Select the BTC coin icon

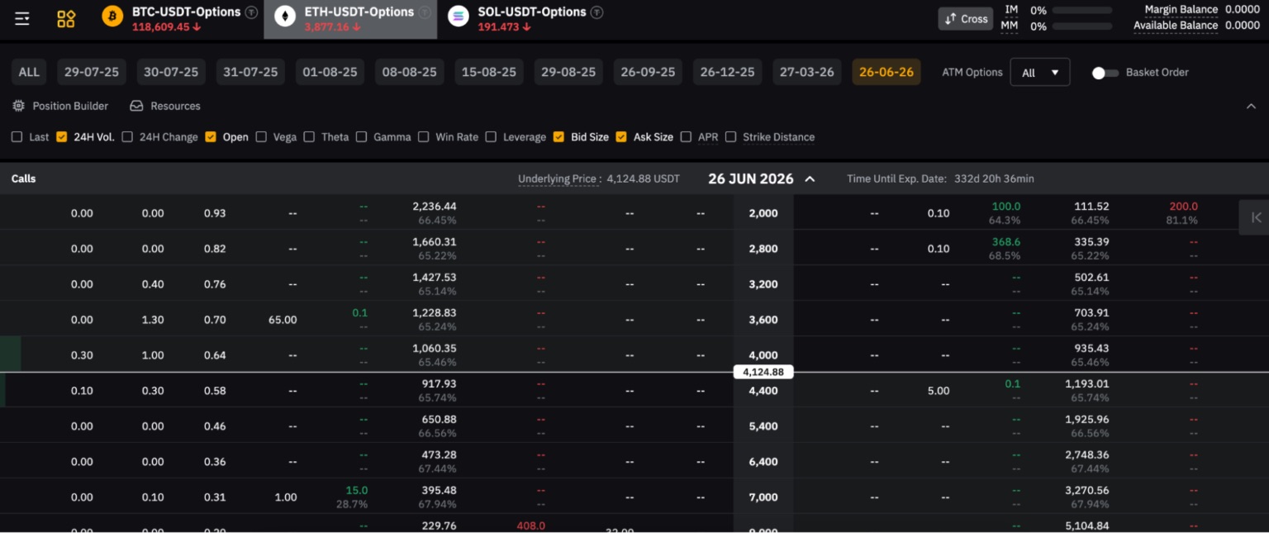pos(112,16)
